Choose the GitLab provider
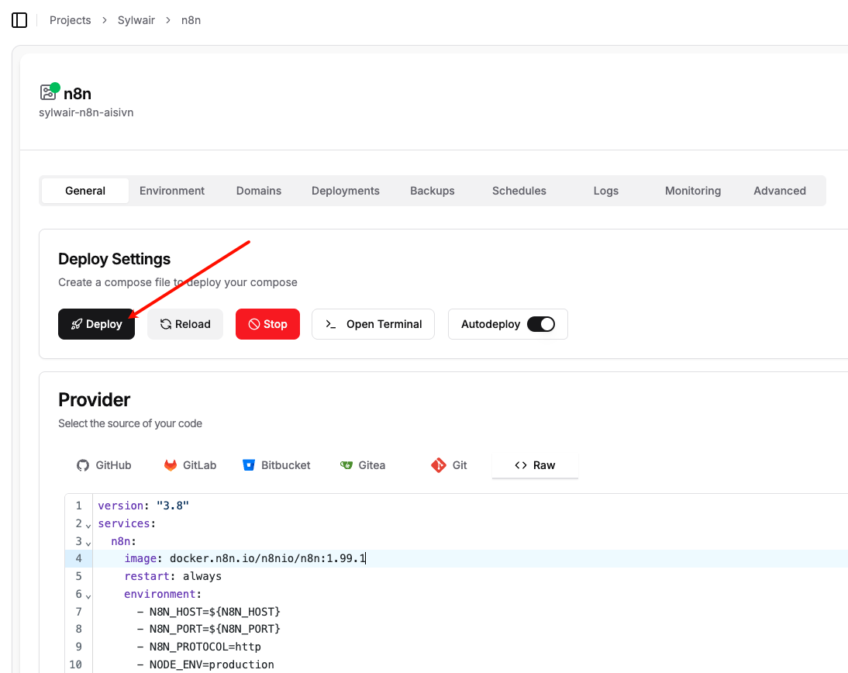Image resolution: width=848 pixels, height=673 pixels. (190, 465)
